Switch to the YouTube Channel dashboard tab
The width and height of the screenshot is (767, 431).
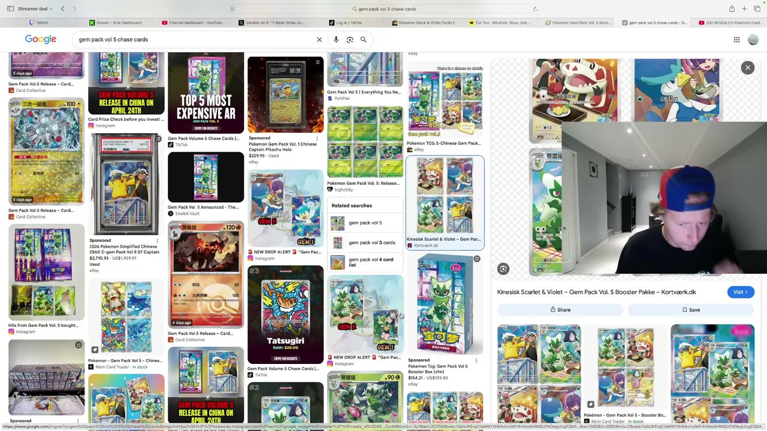coord(192,23)
